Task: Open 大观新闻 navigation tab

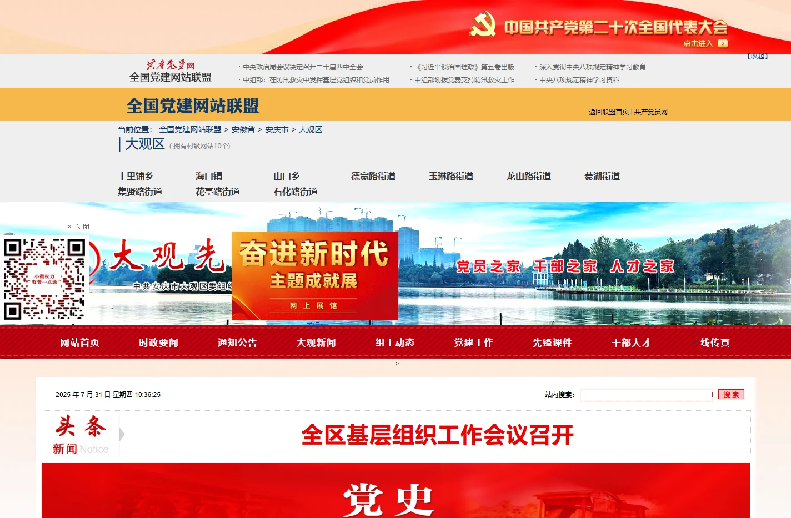Action: click(316, 343)
